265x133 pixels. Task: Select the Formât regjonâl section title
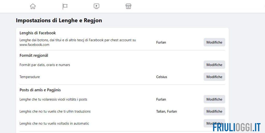[x=34, y=55]
